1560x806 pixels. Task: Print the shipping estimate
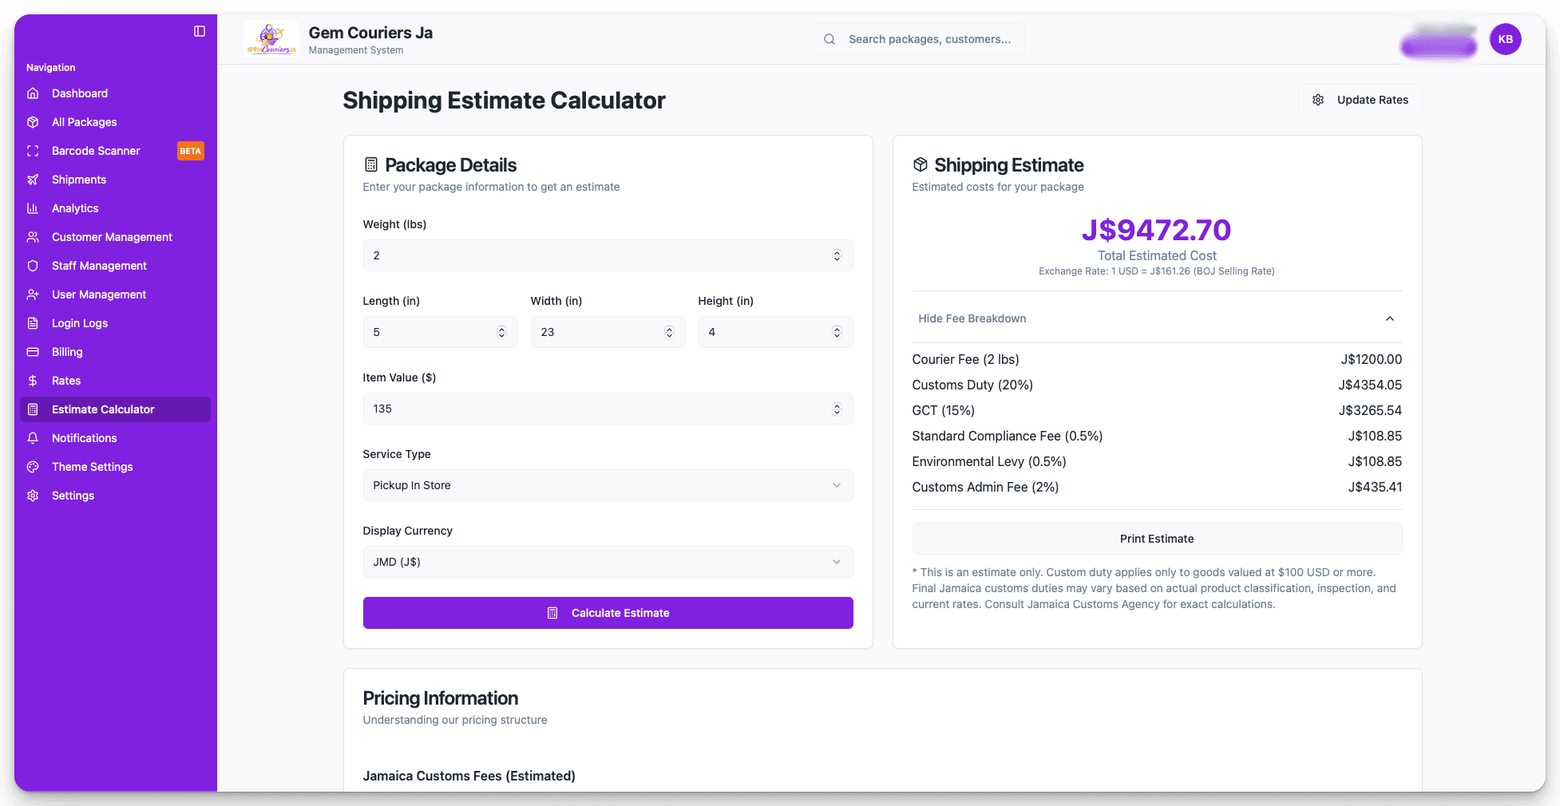pyautogui.click(x=1156, y=539)
